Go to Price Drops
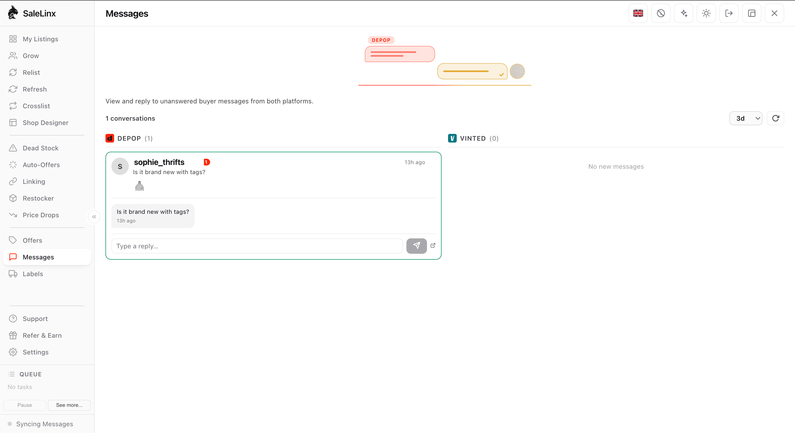This screenshot has width=795, height=433. 47,215
